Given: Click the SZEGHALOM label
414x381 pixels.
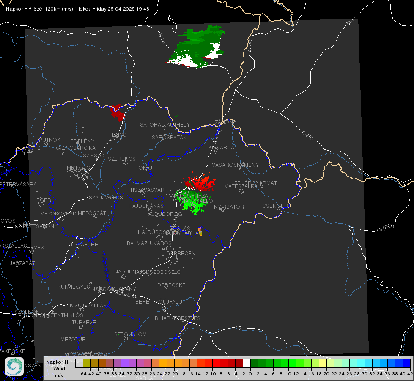Looking at the screenshot, I should pyautogui.click(x=130, y=334).
